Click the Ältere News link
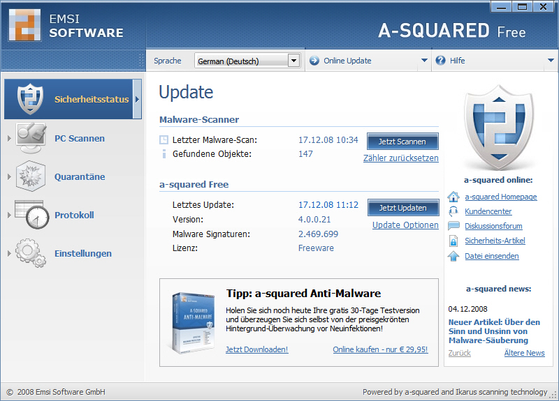The image size is (559, 401). [x=524, y=353]
